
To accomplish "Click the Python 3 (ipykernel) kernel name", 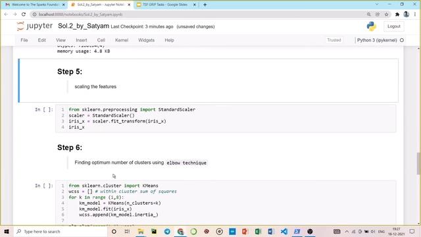I will click(377, 40).
